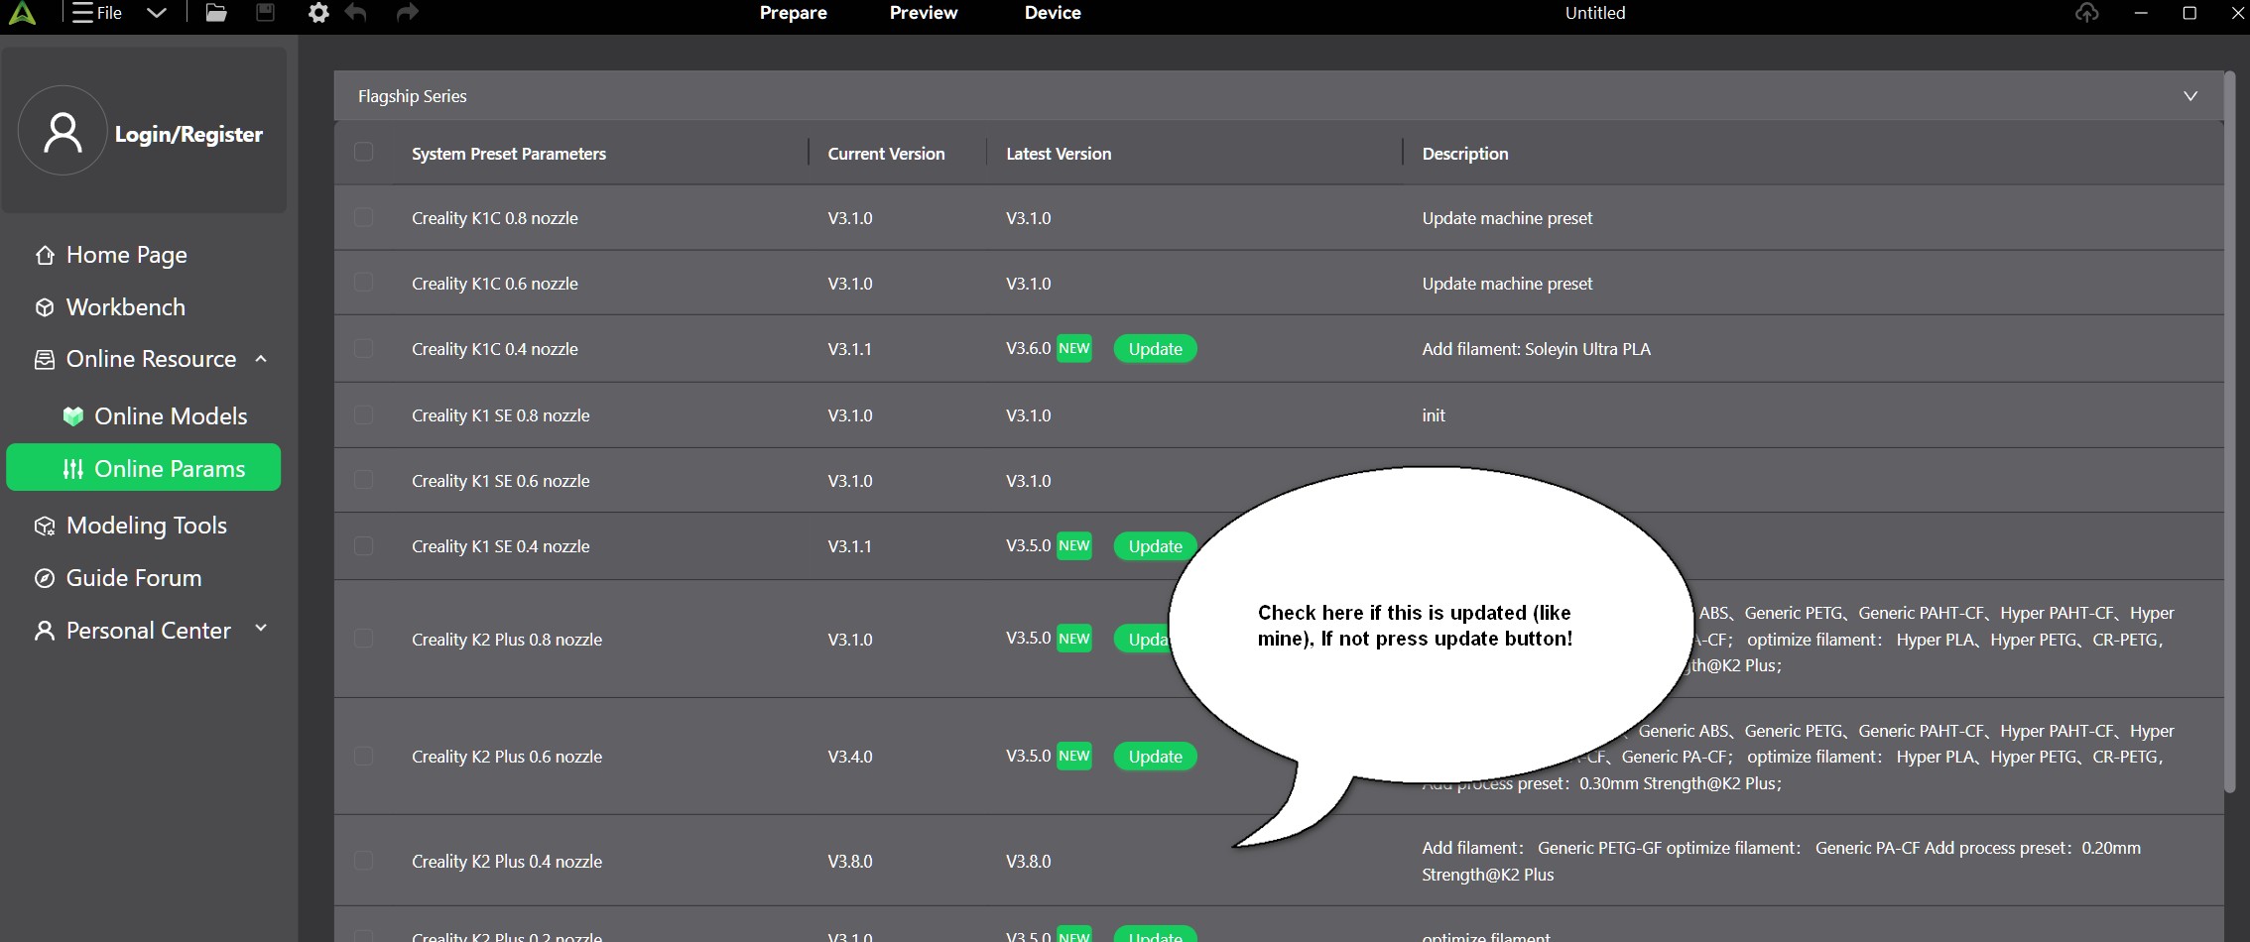
Task: Click the cloud upload icon
Action: click(2086, 13)
